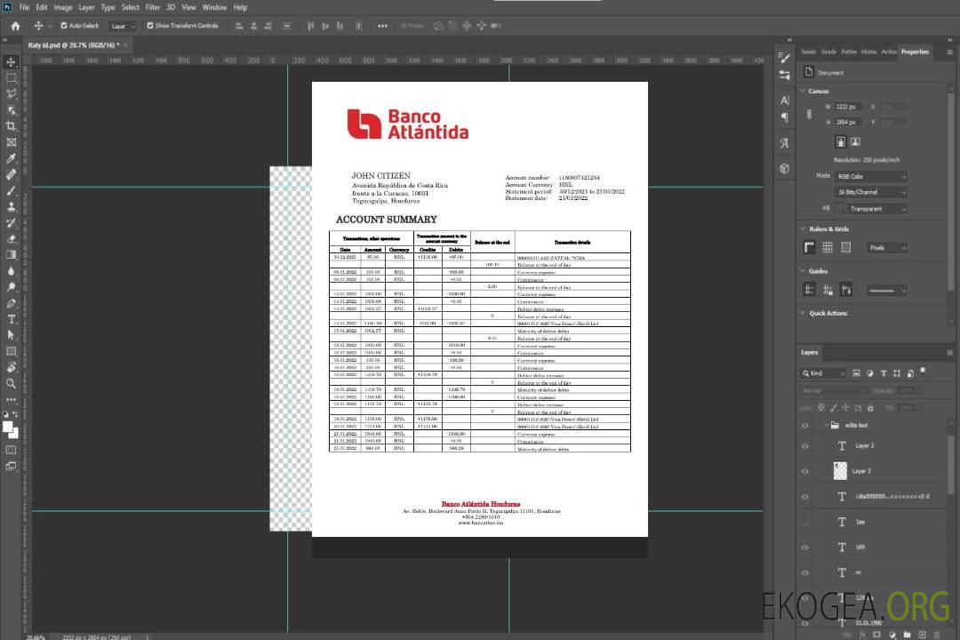
Task: Open the layer filter Kind dropdown
Action: 823,373
